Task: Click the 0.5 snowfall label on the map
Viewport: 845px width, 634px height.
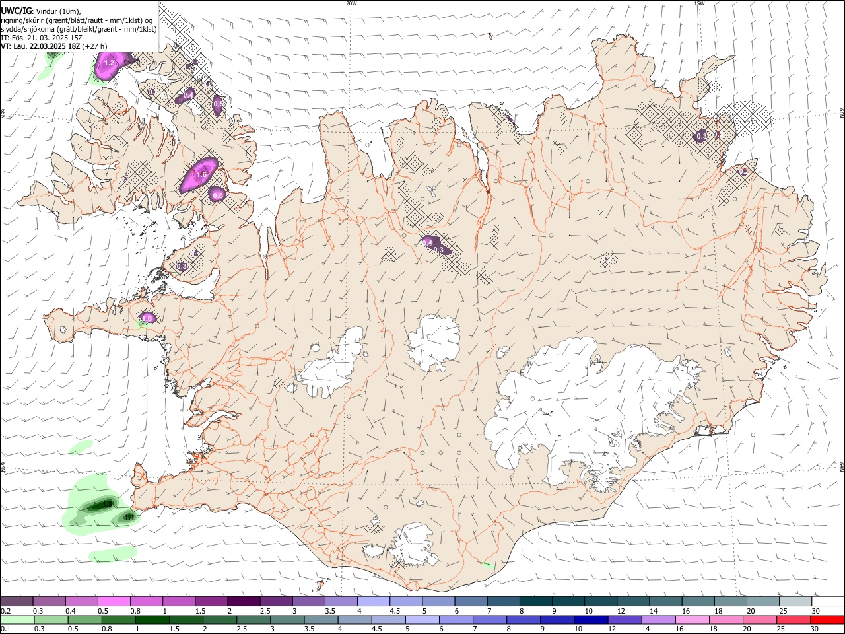Action: click(x=219, y=104)
